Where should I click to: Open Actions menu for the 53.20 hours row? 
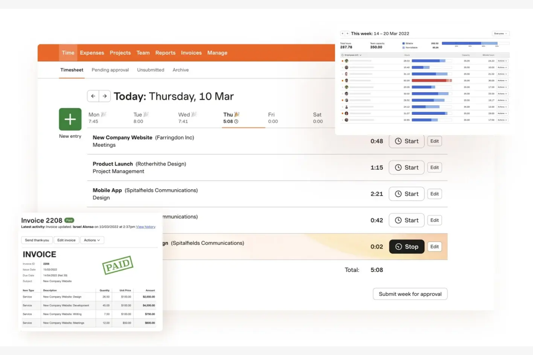(502, 81)
